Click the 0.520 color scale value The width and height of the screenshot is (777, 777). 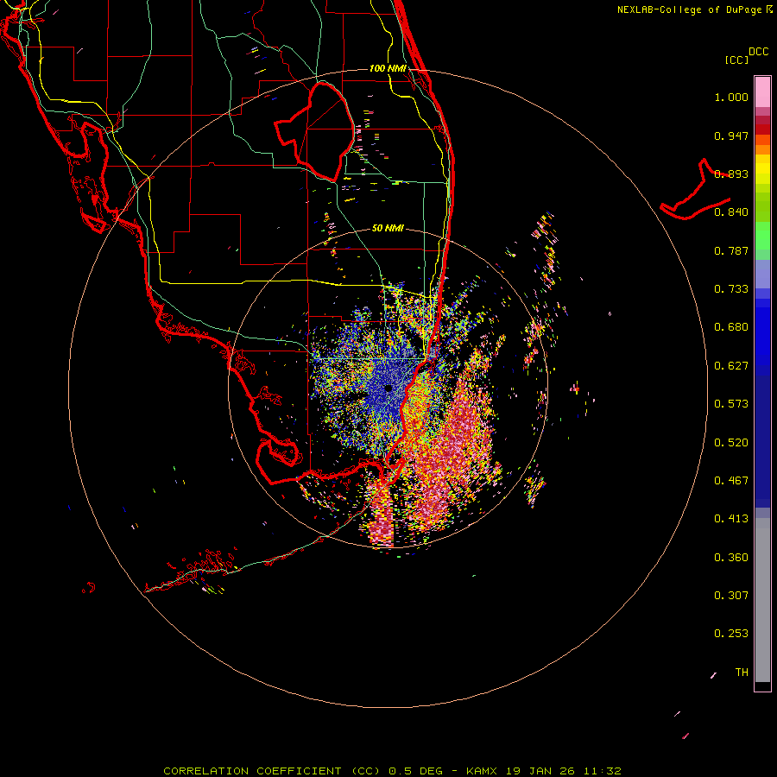(x=731, y=443)
